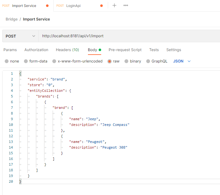Viewport: 220px width, 195px height.
Task: Open the POST method dropdown
Action: tap(20, 36)
